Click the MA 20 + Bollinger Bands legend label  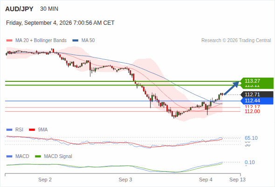click(x=41, y=41)
